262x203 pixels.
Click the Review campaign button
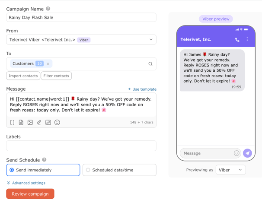pyautogui.click(x=30, y=194)
